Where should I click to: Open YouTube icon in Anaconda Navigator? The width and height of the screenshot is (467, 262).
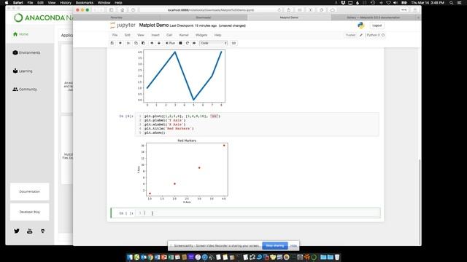(29, 231)
